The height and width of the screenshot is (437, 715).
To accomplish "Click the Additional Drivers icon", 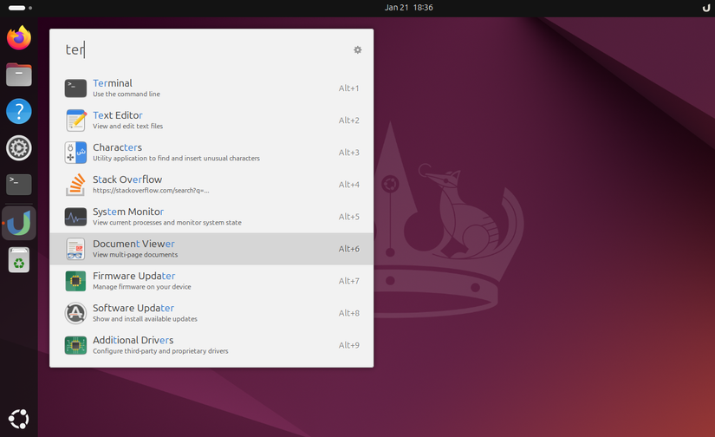I will click(x=75, y=345).
